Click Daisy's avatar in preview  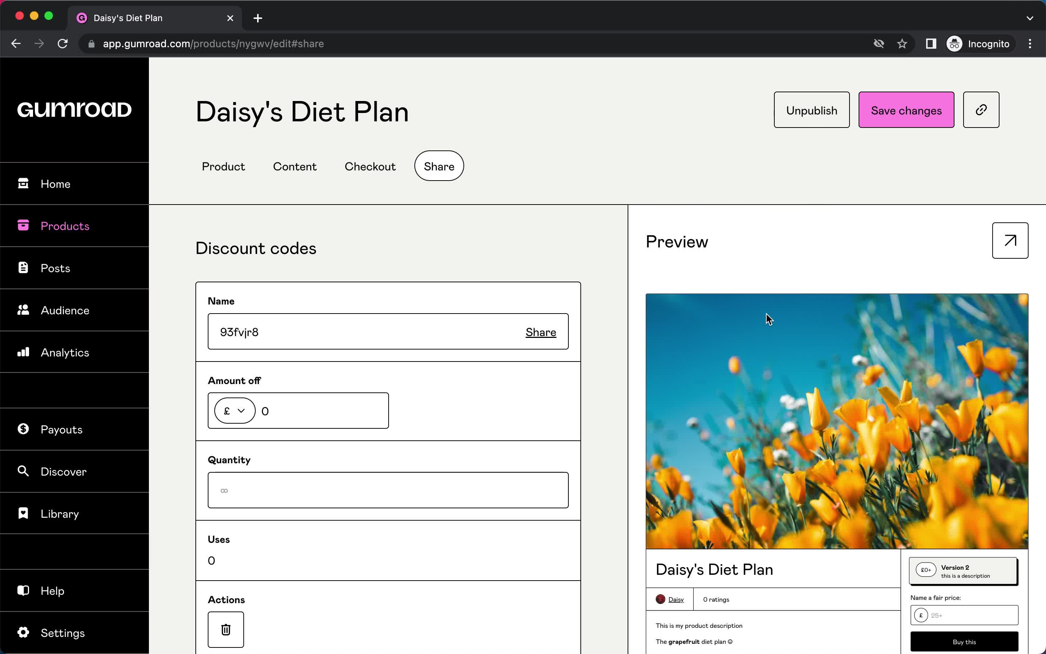(x=660, y=599)
